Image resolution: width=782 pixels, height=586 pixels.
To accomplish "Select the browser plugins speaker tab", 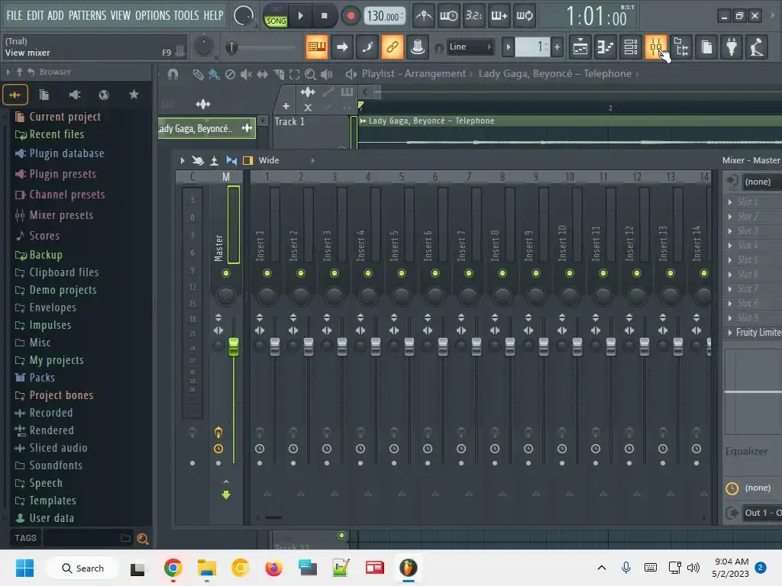I will point(74,95).
